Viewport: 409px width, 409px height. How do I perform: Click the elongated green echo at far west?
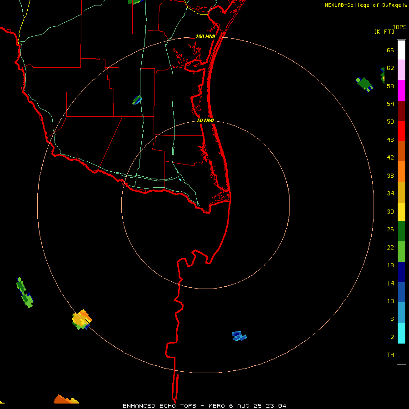point(25,293)
